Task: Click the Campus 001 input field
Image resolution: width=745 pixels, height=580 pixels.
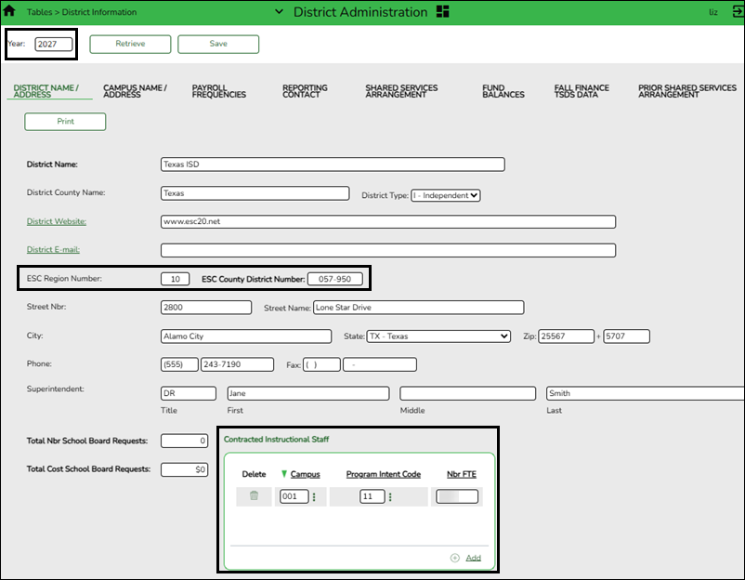Action: click(x=294, y=496)
